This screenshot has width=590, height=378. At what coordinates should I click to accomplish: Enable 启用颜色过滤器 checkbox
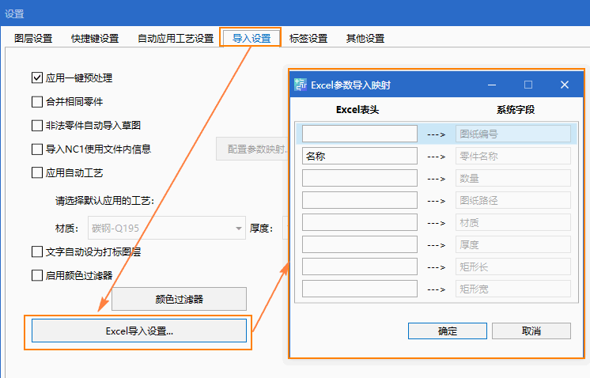coord(37,275)
